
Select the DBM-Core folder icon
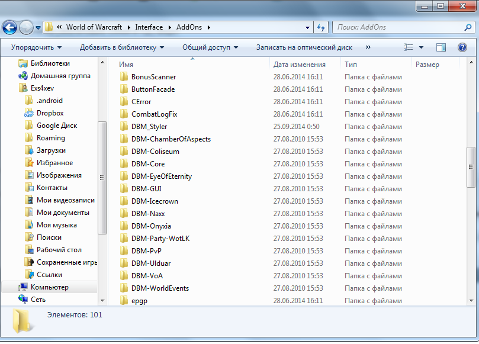click(124, 164)
